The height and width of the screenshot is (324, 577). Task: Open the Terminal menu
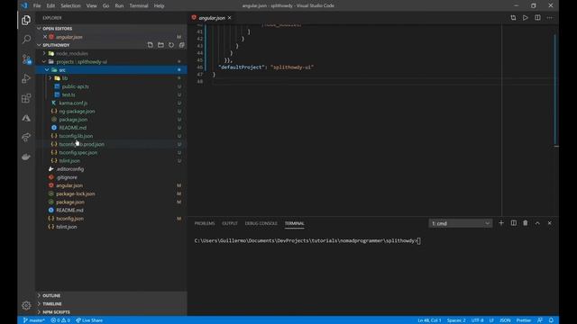tap(138, 6)
